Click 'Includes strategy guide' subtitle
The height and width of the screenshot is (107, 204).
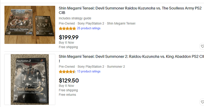(75, 18)
